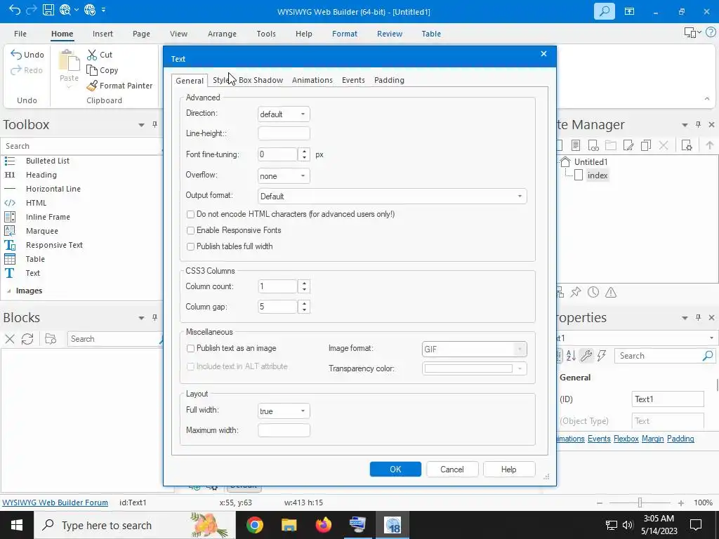Screen dimensions: 719x539
Task: Click the Help button in dialog
Action: click(x=508, y=470)
